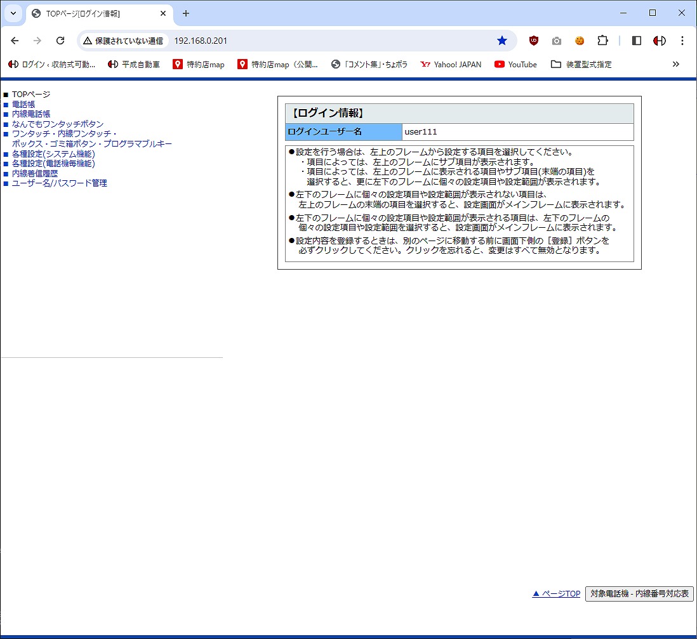This screenshot has width=697, height=639.
Task: Open the Chrome three-dot menu
Action: click(682, 41)
